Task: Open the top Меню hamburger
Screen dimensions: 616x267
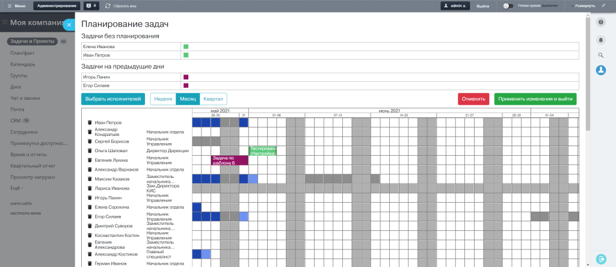Action: click(x=16, y=6)
